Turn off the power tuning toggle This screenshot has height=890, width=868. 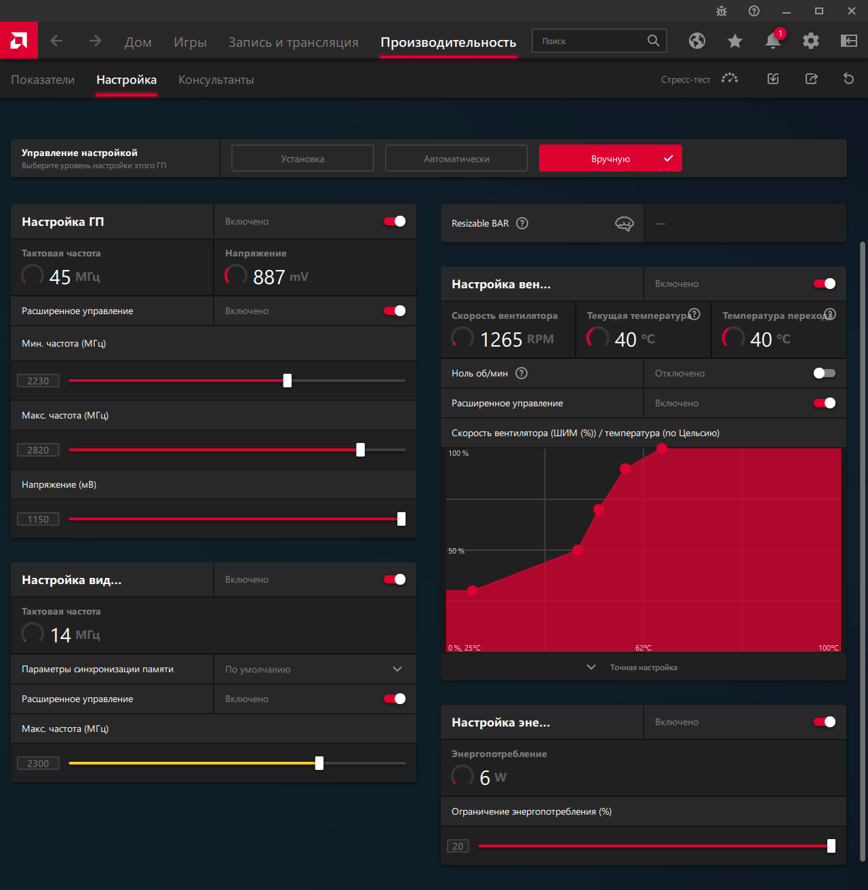pyautogui.click(x=824, y=722)
